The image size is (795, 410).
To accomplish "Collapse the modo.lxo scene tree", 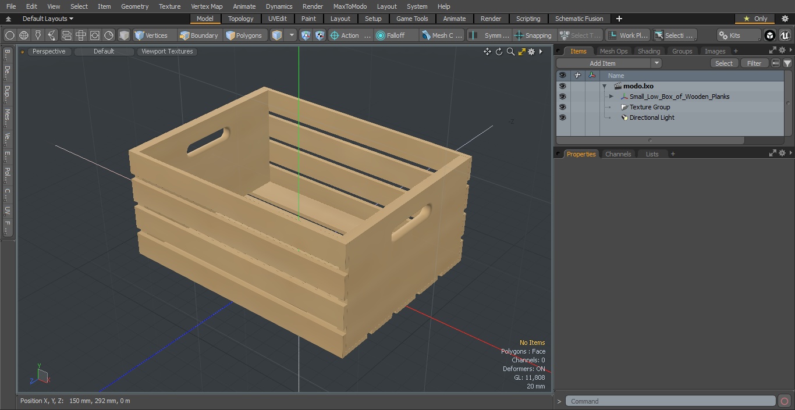I will [605, 86].
